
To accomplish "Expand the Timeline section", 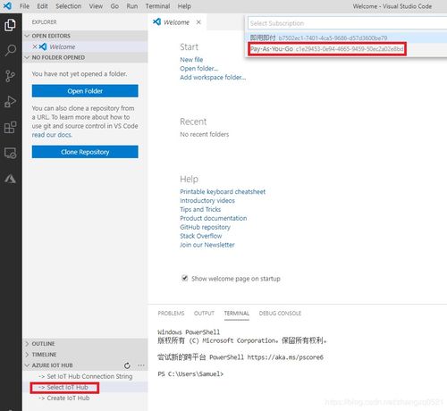I will (28, 355).
